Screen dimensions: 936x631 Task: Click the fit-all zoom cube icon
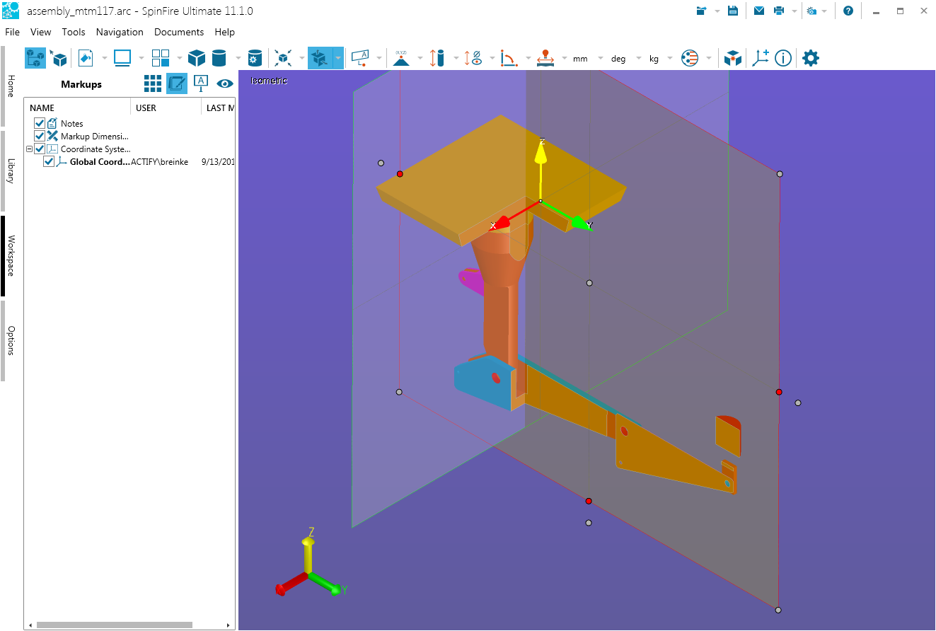pyautogui.click(x=284, y=58)
